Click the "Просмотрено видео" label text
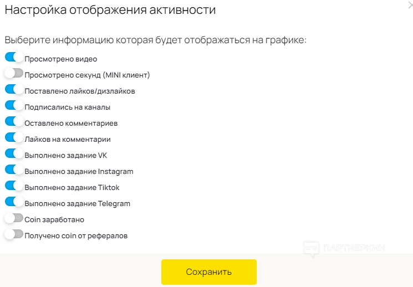Screen dimensions: 413x287 tap(61, 59)
